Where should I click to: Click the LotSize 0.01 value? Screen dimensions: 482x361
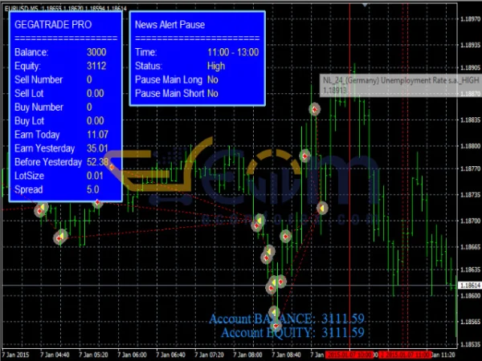point(95,176)
